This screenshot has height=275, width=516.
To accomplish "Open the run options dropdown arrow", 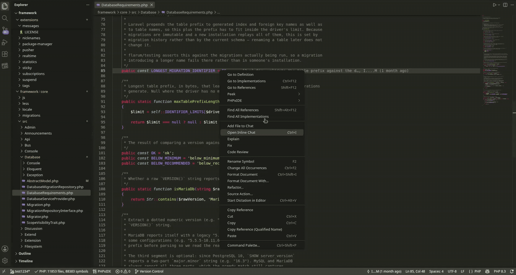I will [499, 5].
